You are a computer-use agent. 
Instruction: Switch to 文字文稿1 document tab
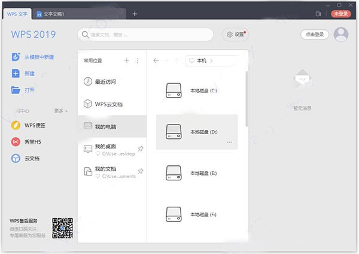point(79,14)
